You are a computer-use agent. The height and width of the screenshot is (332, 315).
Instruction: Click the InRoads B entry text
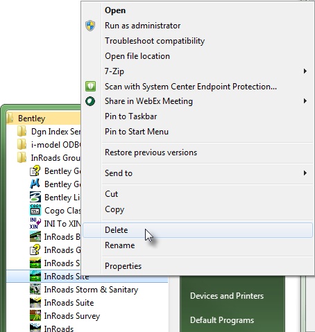pyautogui.click(x=62, y=237)
